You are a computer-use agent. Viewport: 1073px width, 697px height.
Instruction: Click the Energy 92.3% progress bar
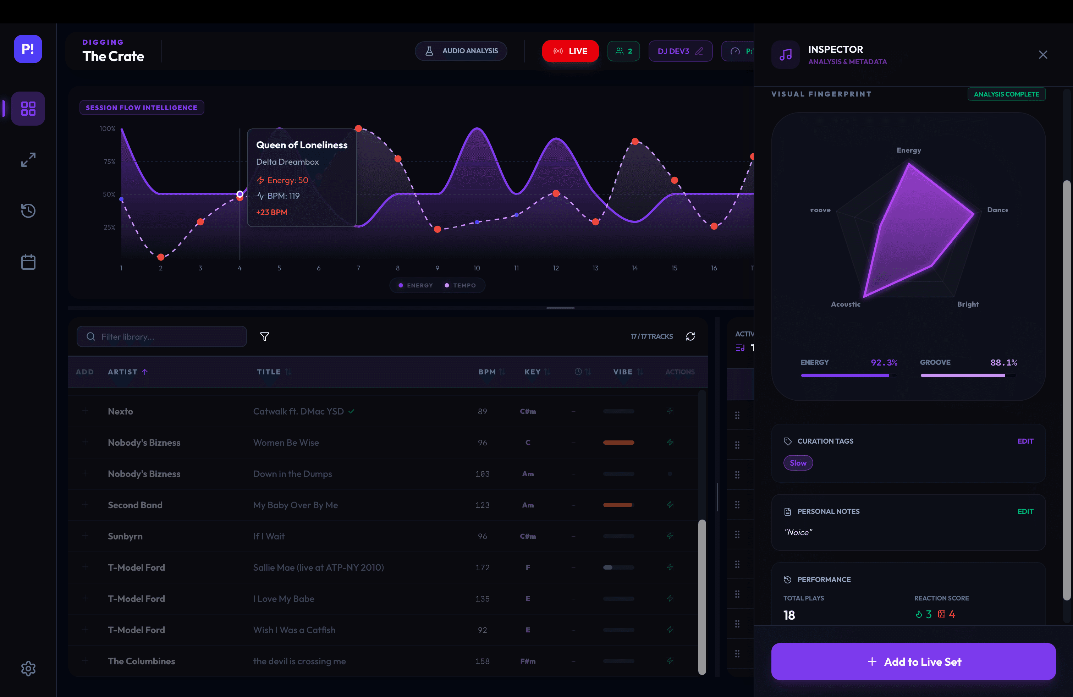(848, 375)
